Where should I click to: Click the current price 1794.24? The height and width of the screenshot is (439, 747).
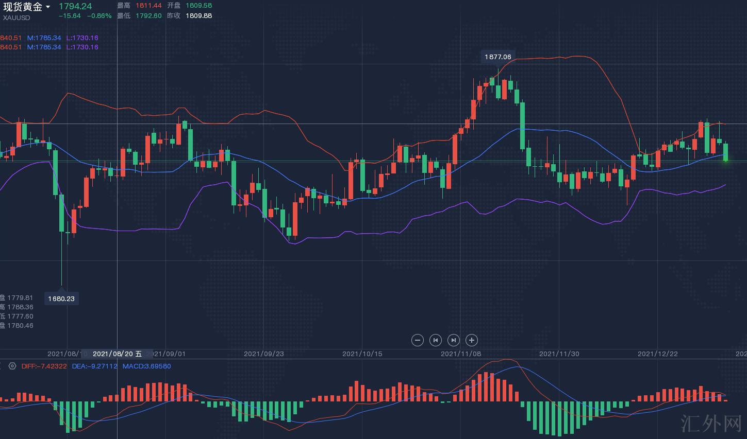pos(75,6)
